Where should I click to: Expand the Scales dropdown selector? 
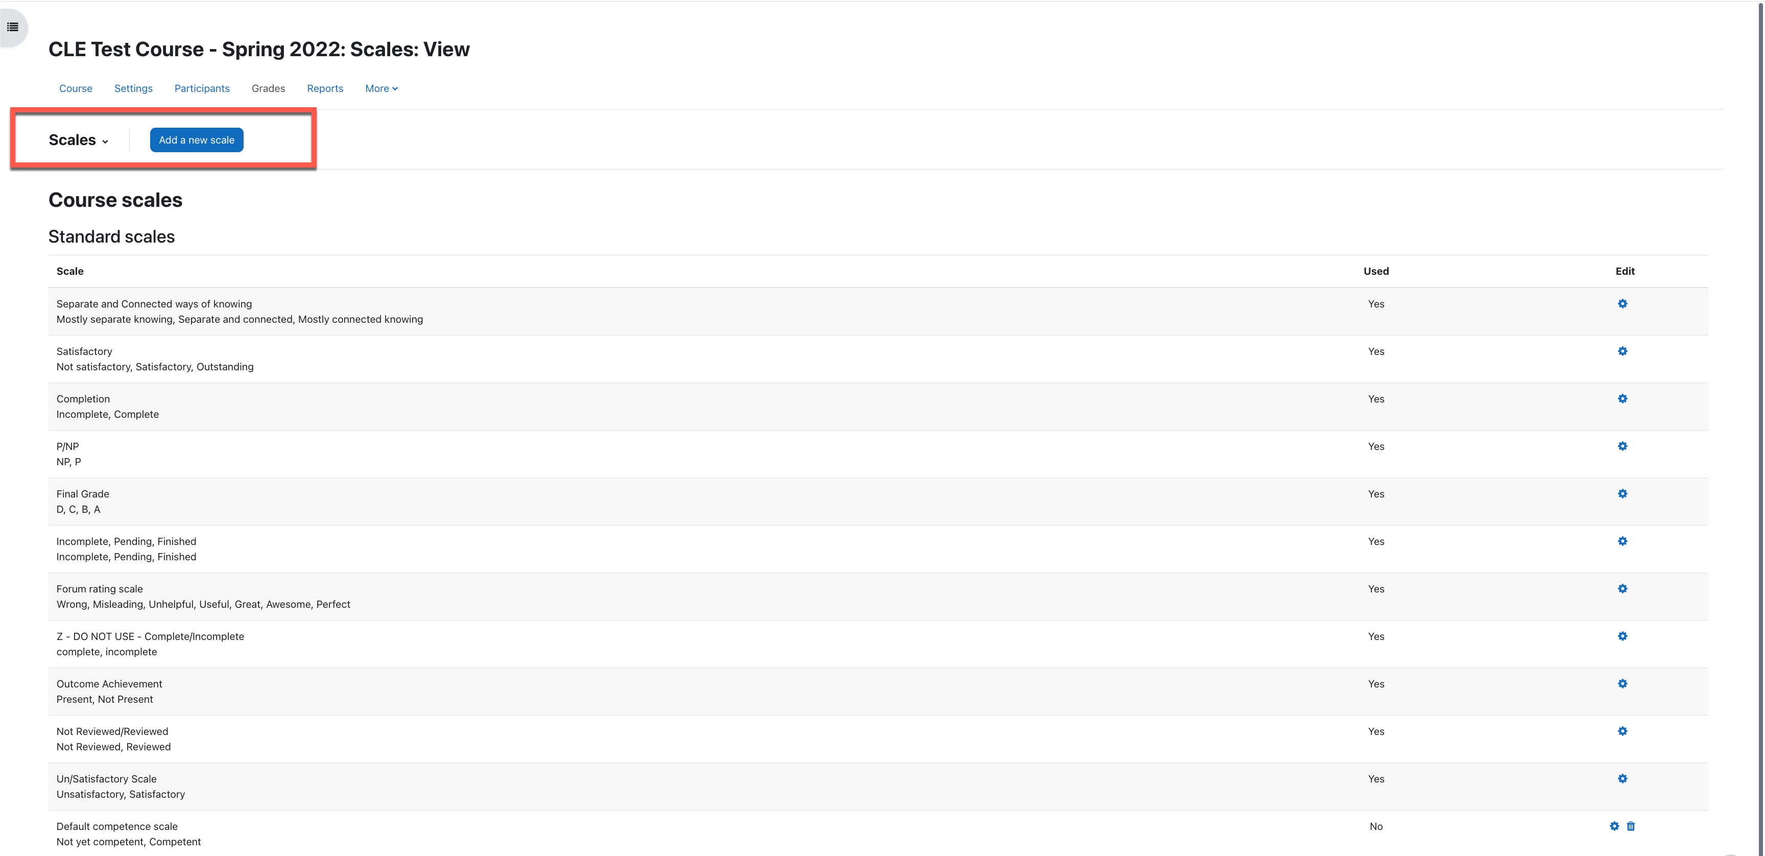[79, 140]
